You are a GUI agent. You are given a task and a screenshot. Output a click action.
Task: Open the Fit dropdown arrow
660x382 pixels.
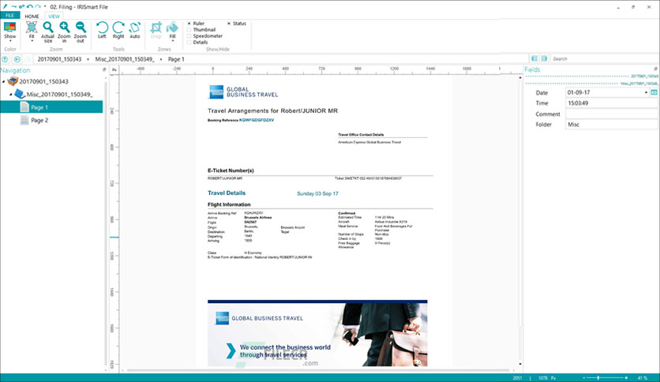32,41
